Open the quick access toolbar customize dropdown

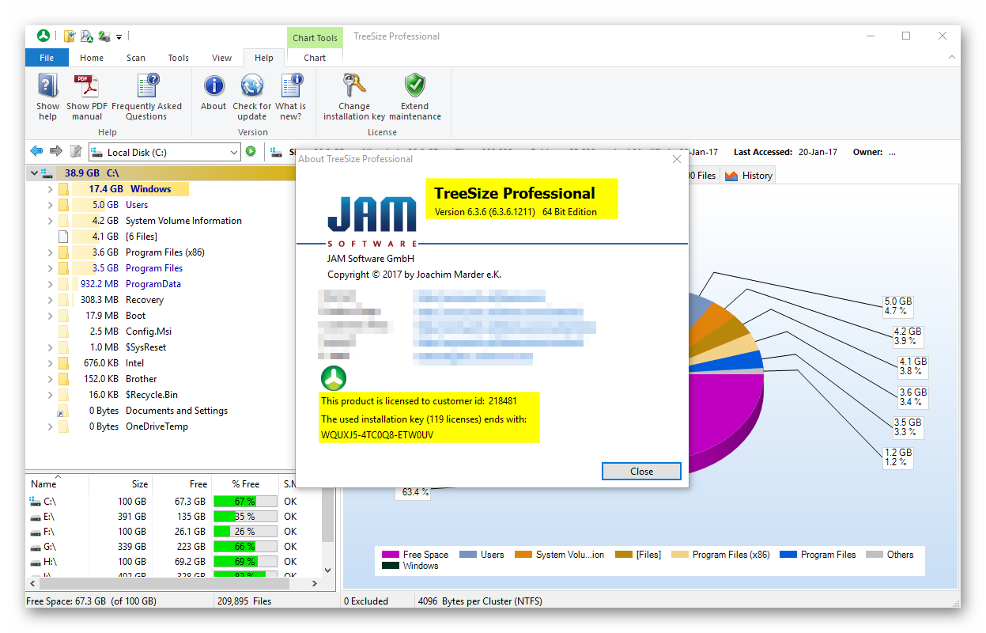click(x=119, y=36)
